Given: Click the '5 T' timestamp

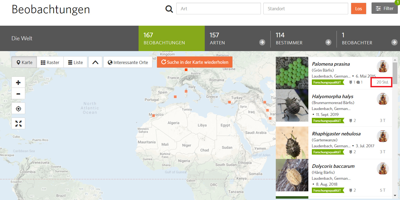Looking at the screenshot, I should point(382,190).
